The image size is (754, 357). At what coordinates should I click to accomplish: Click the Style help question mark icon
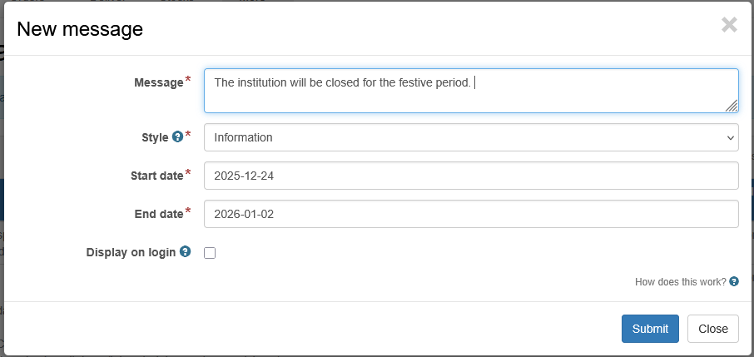click(177, 137)
